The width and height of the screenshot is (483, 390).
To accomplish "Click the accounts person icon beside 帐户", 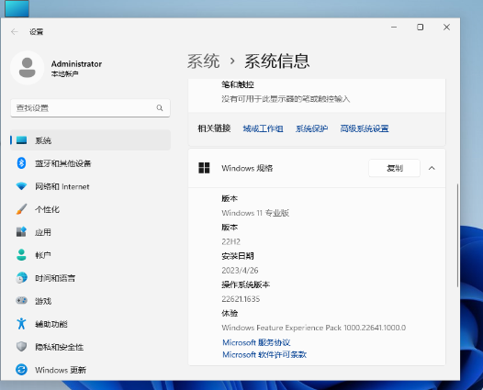I will 21,255.
